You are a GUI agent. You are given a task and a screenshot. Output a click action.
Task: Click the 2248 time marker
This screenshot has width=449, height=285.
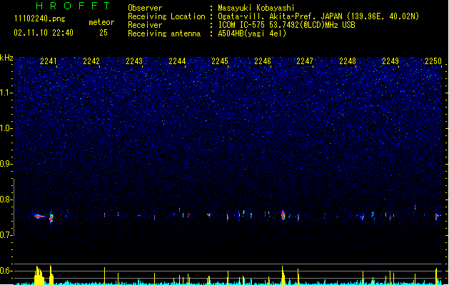[348, 61]
